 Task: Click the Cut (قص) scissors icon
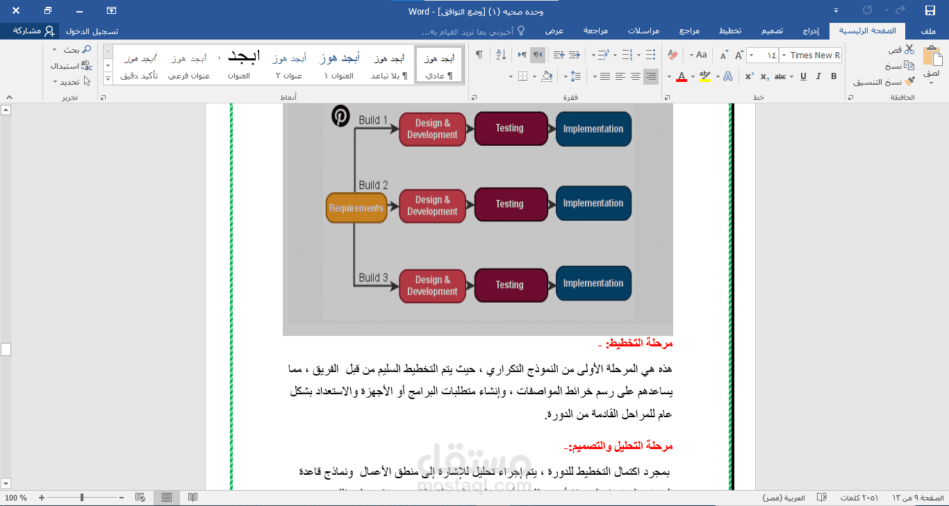tap(909, 50)
